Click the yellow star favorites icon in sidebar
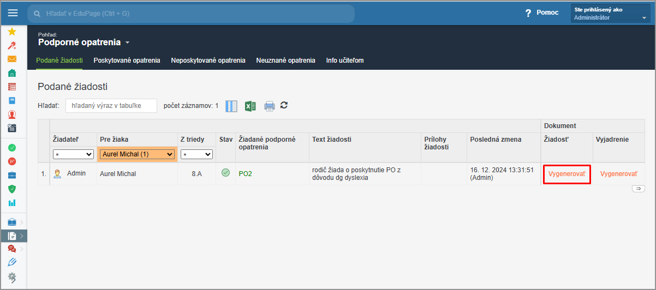Viewport: 656px width, 290px height. pyautogui.click(x=12, y=32)
